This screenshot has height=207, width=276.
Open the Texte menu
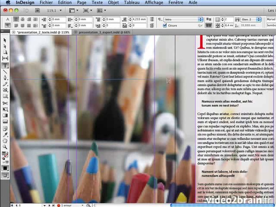click(x=97, y=3)
